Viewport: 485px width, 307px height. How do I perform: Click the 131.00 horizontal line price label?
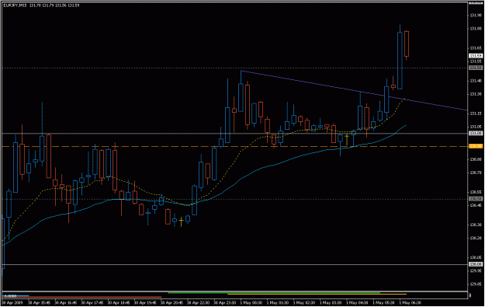point(476,133)
